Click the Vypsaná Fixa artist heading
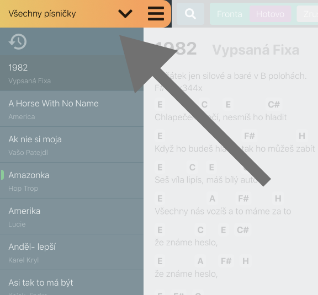This screenshot has width=318, height=295. click(256, 50)
